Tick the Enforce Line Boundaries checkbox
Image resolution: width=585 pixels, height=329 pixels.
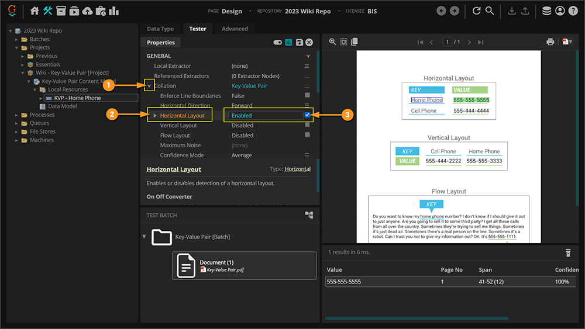307,96
